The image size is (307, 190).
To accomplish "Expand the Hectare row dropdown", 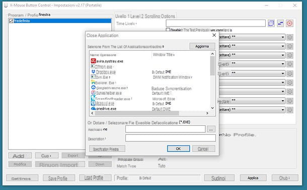I will pyautogui.click(x=283, y=101).
